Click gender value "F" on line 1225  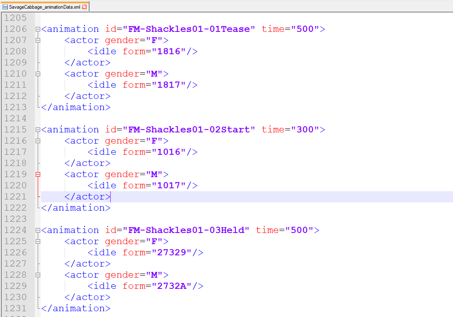[154, 241]
